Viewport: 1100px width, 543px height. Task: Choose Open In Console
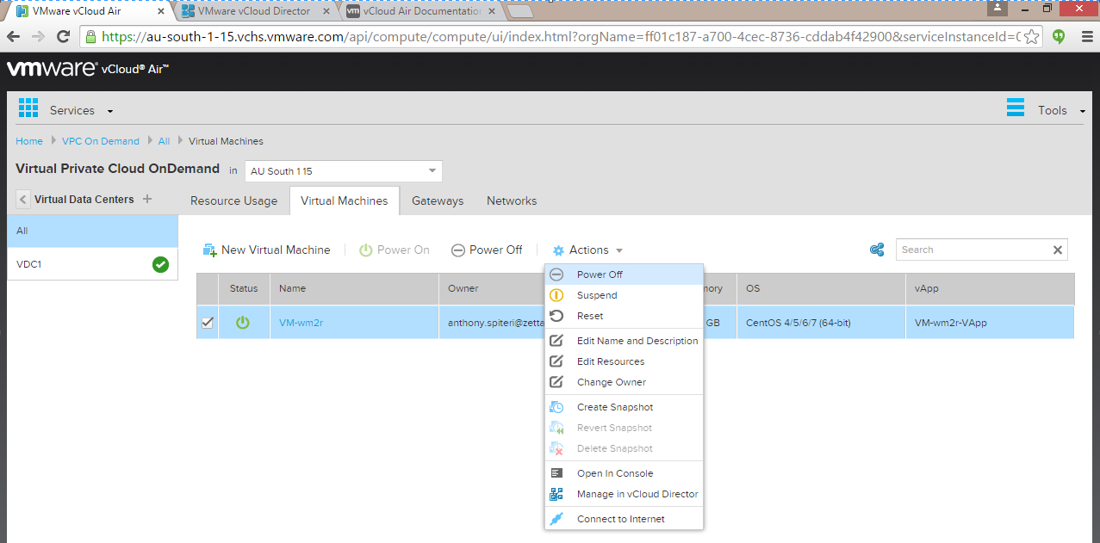pyautogui.click(x=624, y=473)
